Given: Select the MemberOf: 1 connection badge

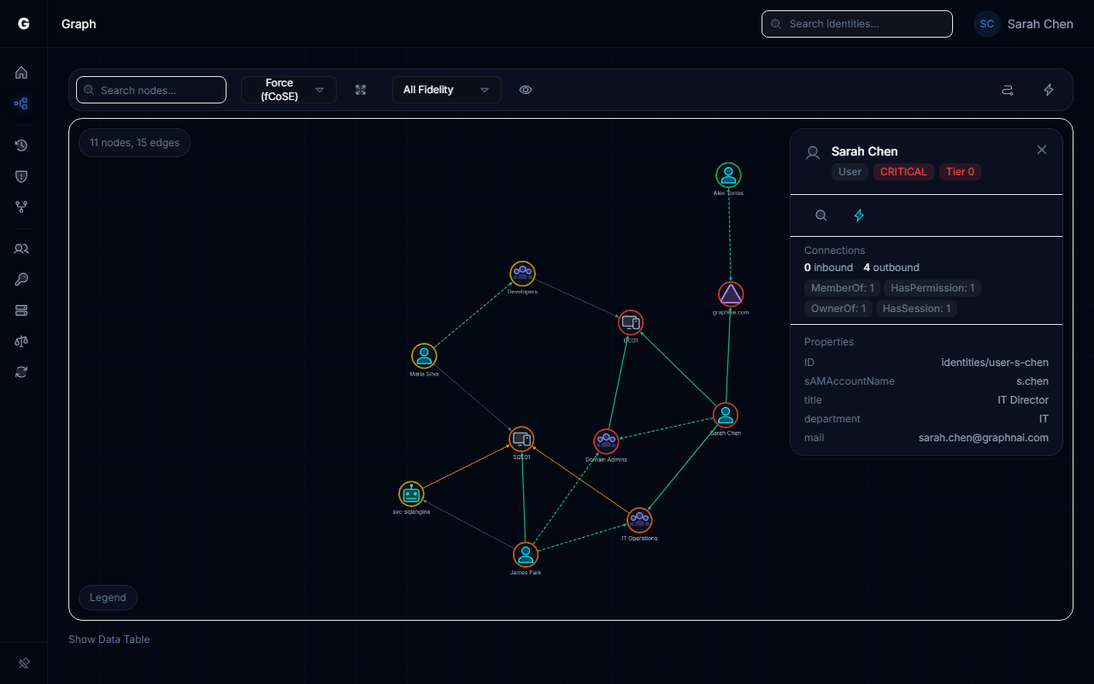Looking at the screenshot, I should tap(842, 288).
